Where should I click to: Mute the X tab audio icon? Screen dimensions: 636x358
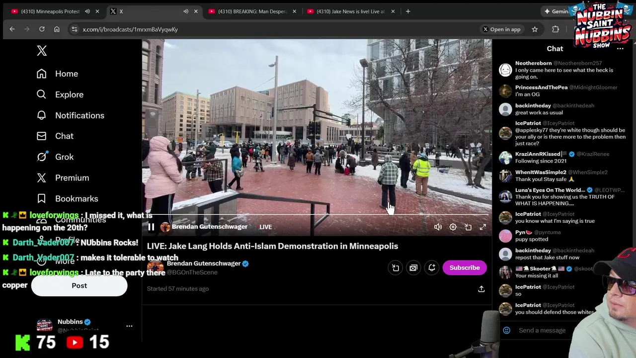pos(186,11)
